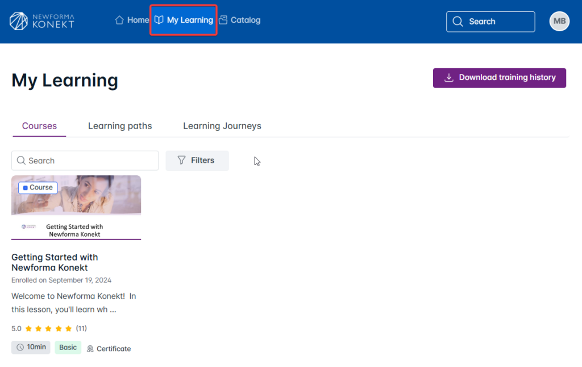Open the course thumbnail image
Screen dimensions: 582x367
coord(76,207)
